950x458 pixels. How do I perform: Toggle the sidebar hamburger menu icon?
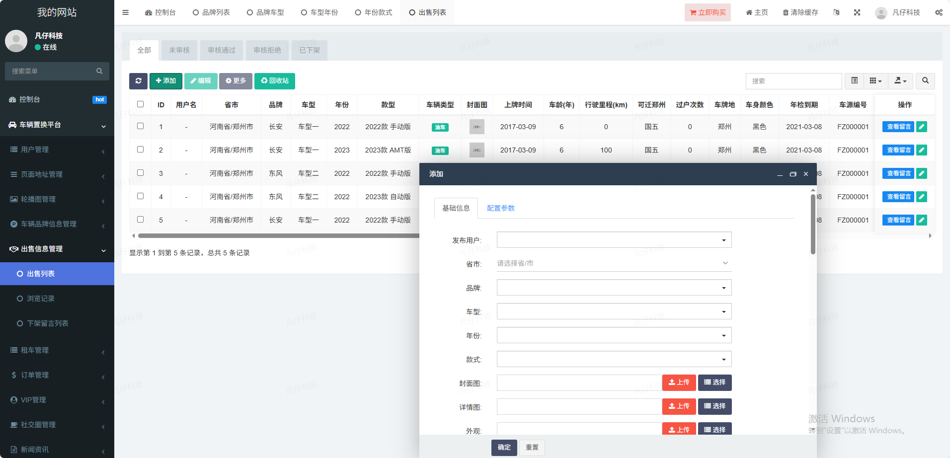[x=126, y=12]
